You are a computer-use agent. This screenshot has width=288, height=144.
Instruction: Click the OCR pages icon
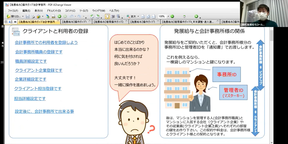53,16
